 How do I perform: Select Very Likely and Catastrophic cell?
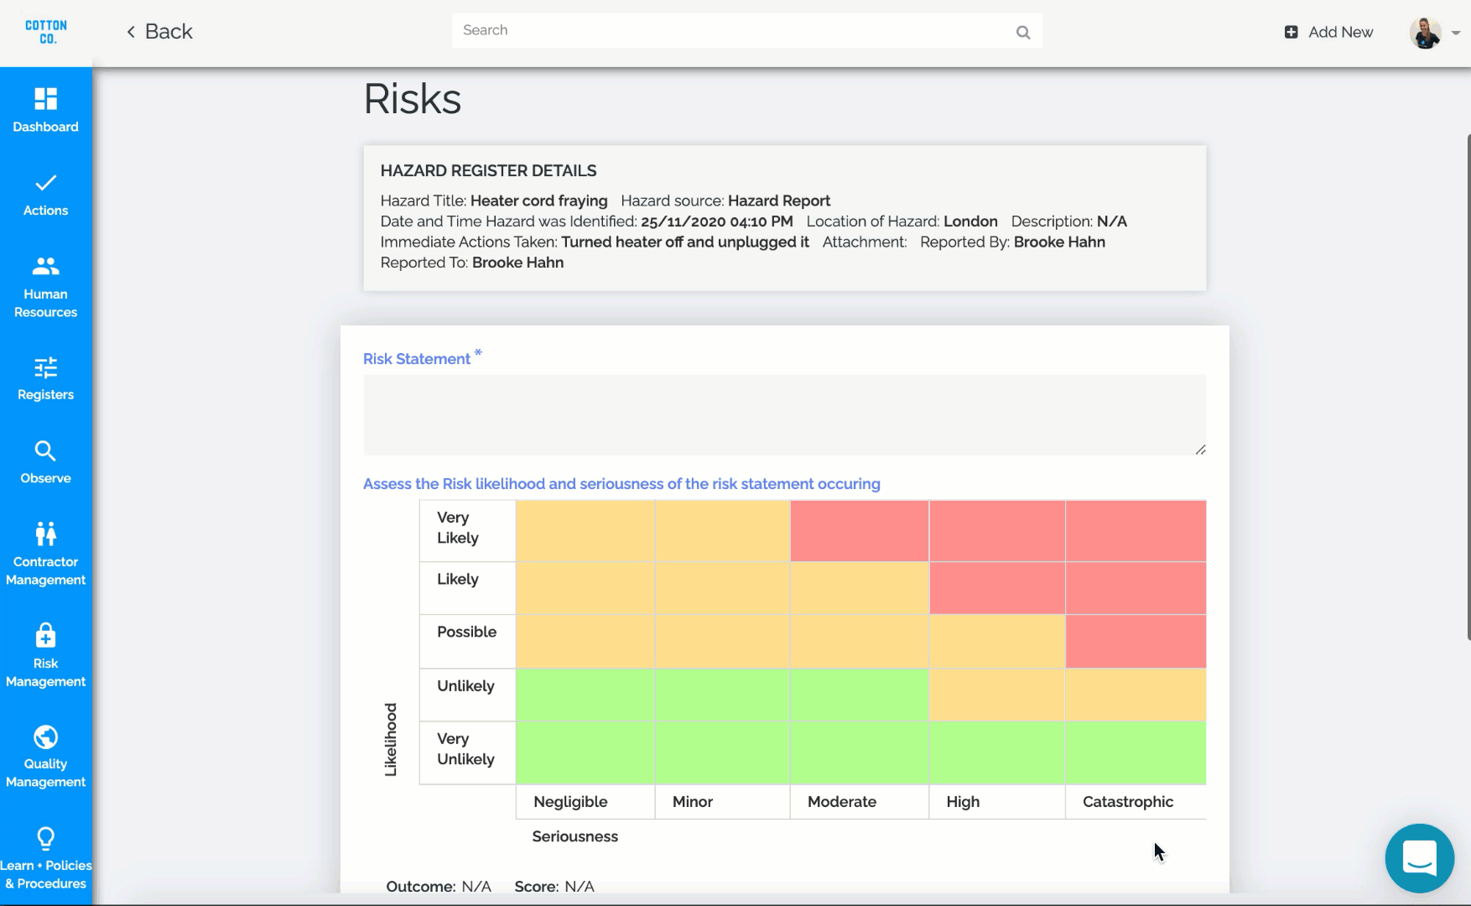click(1136, 531)
